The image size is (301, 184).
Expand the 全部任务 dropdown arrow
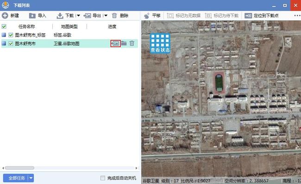tap(31, 178)
